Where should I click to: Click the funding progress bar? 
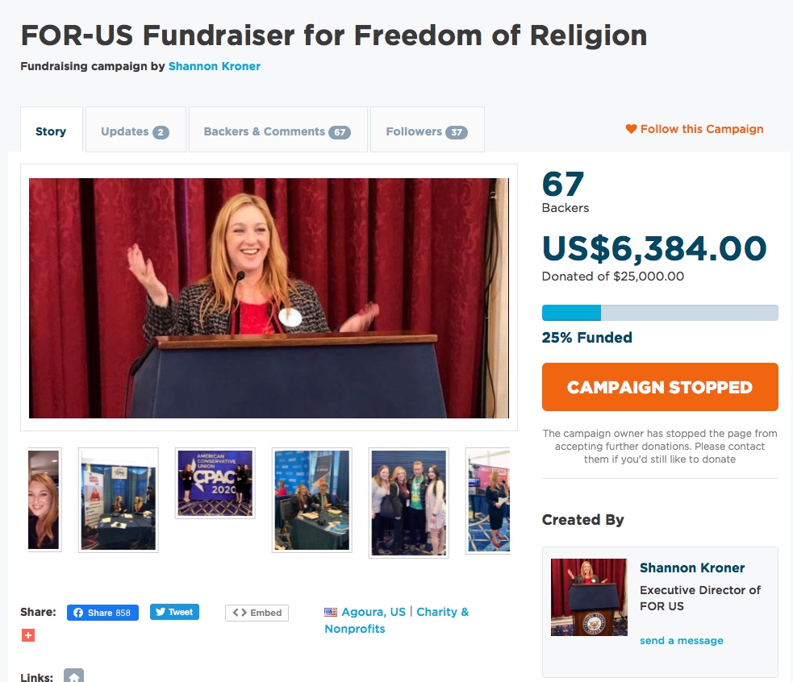[660, 313]
